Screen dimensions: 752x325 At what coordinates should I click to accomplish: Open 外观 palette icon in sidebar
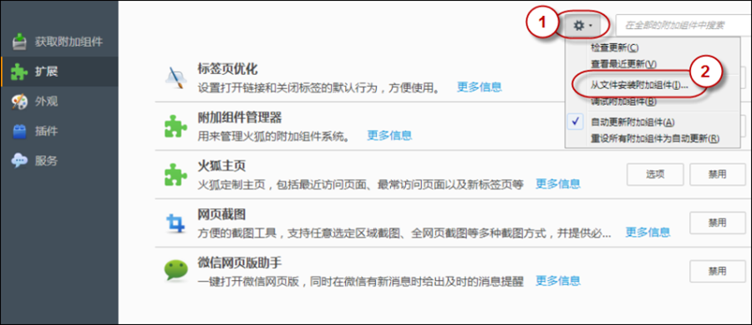(19, 102)
